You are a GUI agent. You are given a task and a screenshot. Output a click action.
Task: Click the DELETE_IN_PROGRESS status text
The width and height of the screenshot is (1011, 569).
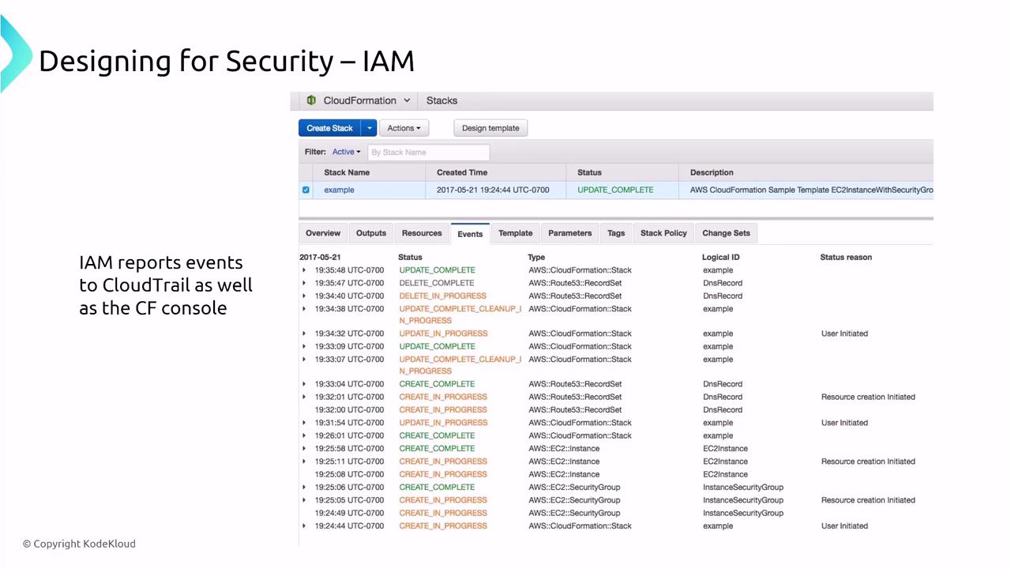click(442, 296)
